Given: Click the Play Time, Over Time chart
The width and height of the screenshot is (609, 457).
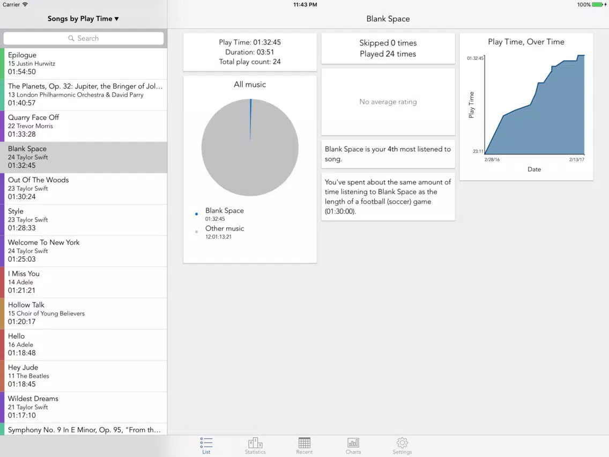Looking at the screenshot, I should tap(526, 107).
